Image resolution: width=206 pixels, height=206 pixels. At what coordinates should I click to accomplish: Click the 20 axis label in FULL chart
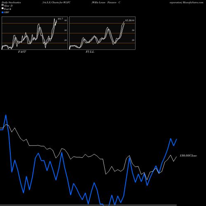click(133, 40)
